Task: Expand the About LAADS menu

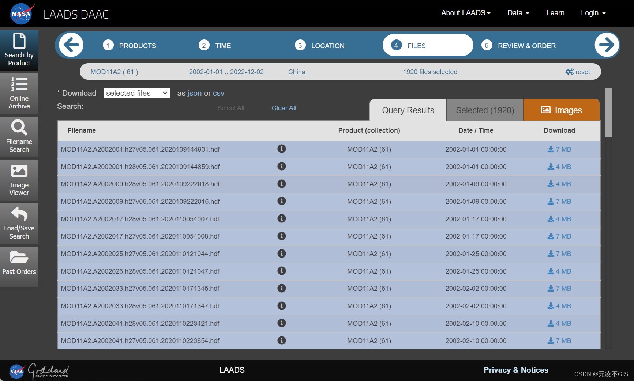Action: click(x=466, y=13)
